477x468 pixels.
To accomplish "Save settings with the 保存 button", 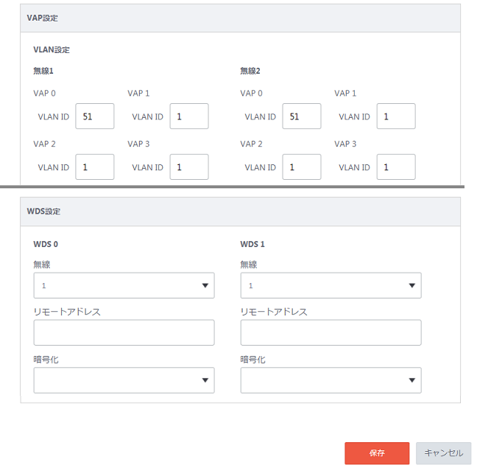I will (377, 453).
